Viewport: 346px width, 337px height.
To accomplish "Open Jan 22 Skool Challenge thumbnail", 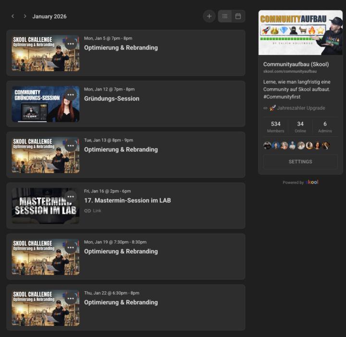I will (x=46, y=308).
